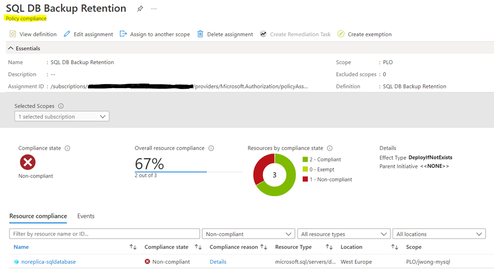Click View definition
Image resolution: width=494 pixels, height=275 pixels.
click(x=38, y=34)
